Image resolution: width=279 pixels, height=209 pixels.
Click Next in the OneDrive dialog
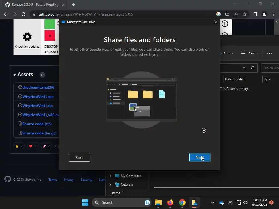pos(199,158)
